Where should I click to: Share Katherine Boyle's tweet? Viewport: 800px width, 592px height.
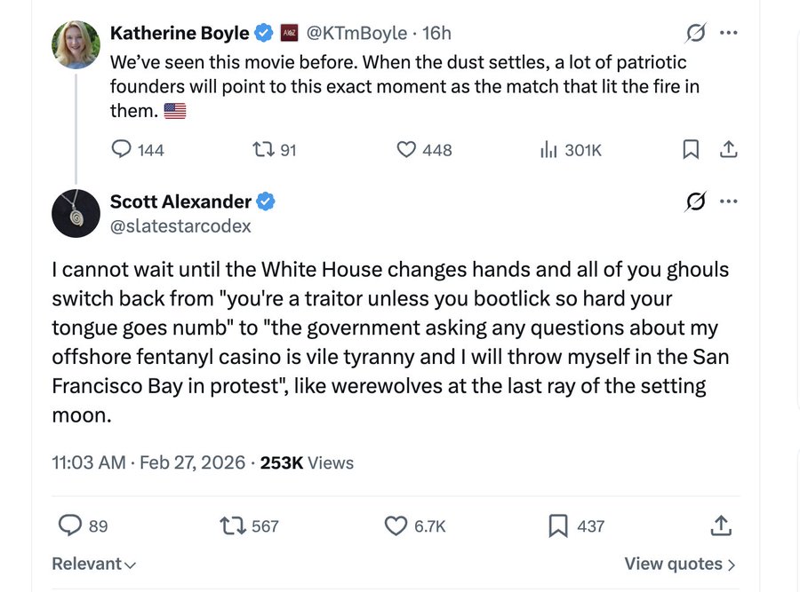click(x=728, y=150)
